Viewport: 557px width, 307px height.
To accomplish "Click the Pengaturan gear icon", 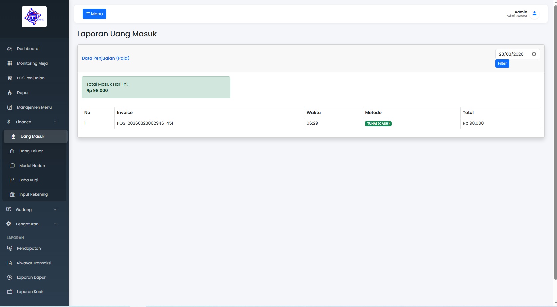I will coord(9,224).
